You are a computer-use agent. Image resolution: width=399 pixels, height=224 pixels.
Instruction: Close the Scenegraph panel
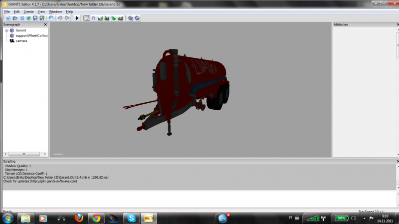click(45, 24)
